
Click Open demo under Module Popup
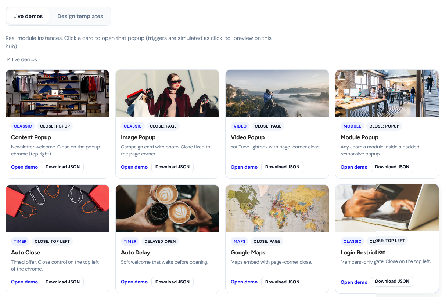(x=354, y=167)
